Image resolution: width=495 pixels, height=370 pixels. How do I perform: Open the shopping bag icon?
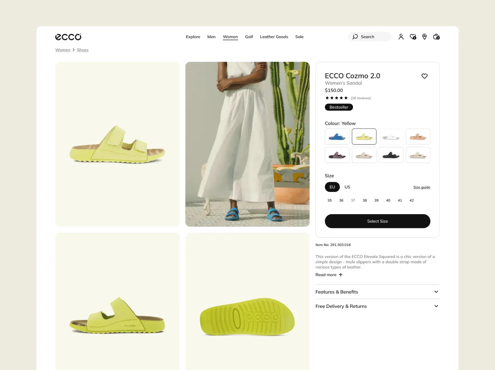tap(436, 37)
